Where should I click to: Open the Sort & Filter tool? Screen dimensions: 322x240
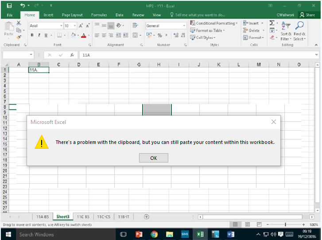(286, 30)
